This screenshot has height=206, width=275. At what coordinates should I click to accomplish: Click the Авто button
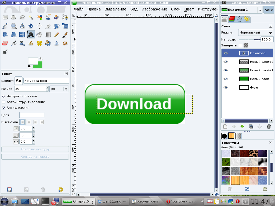coord(269,10)
